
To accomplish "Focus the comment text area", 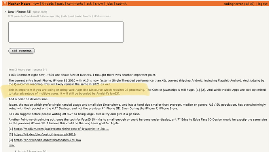I will 66,32.
